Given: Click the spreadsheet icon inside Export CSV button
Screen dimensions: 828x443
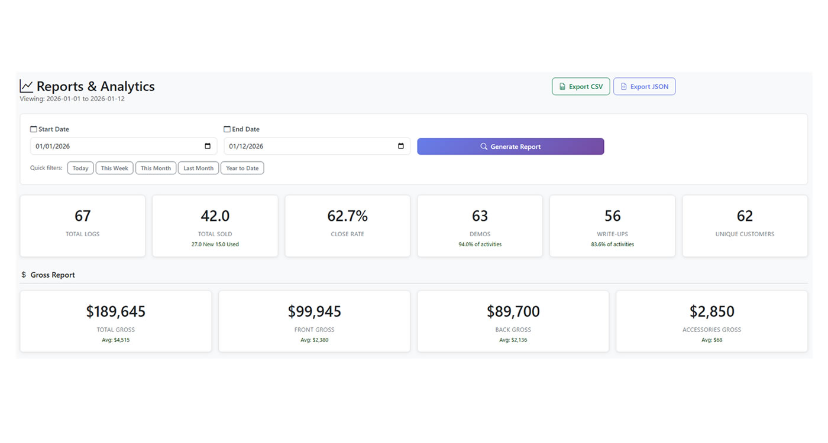Looking at the screenshot, I should point(562,86).
